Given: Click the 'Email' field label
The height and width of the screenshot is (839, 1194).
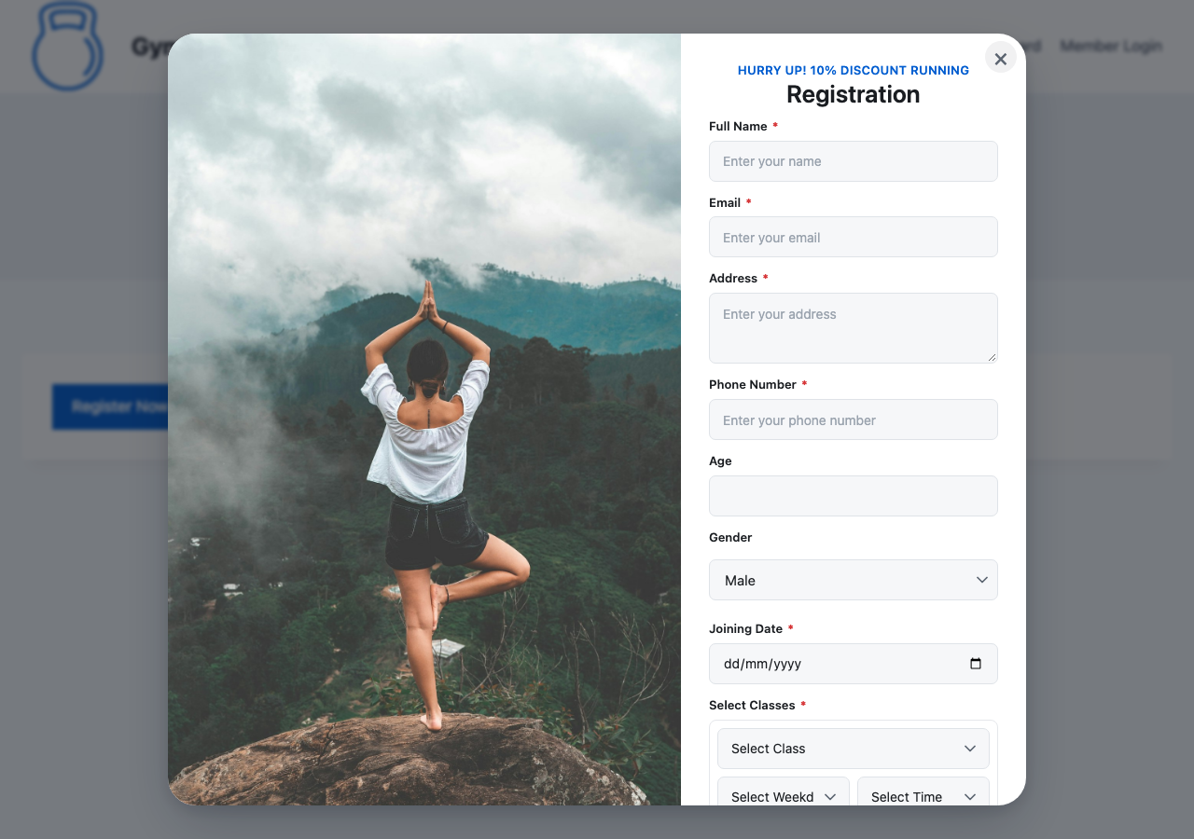Looking at the screenshot, I should click(725, 203).
